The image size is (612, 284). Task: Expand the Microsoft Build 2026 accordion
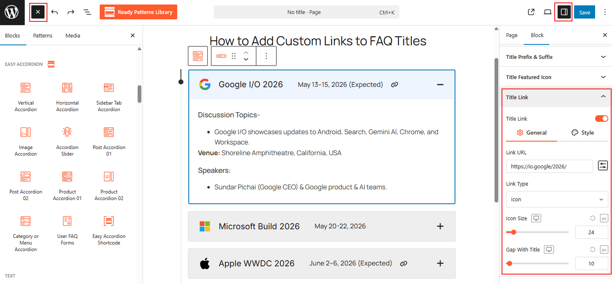(440, 226)
